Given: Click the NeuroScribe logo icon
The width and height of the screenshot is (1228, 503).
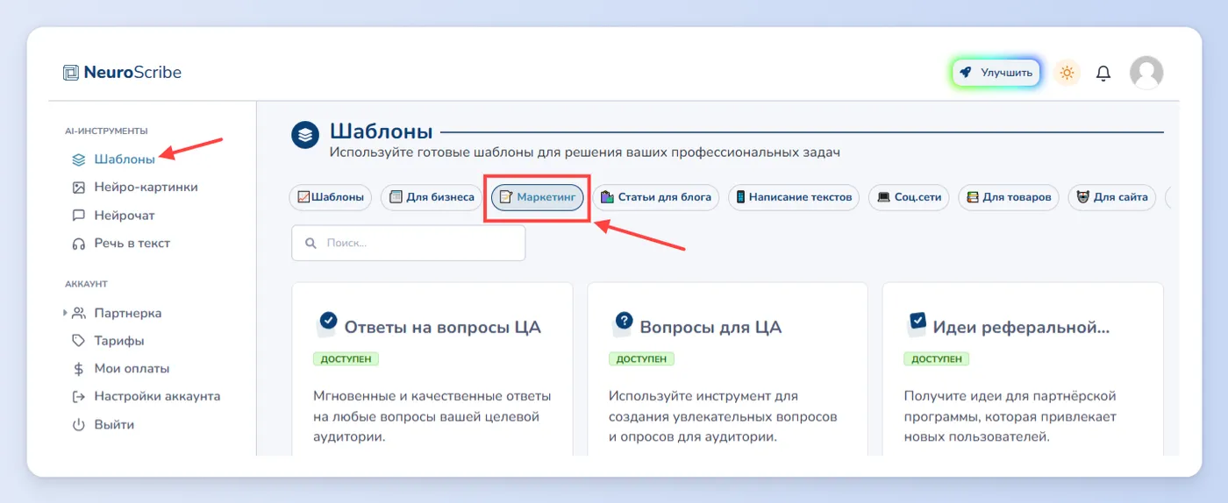Looking at the screenshot, I should (71, 73).
